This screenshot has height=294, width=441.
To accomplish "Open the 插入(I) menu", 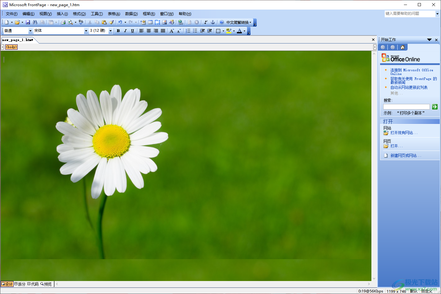I will (x=62, y=14).
